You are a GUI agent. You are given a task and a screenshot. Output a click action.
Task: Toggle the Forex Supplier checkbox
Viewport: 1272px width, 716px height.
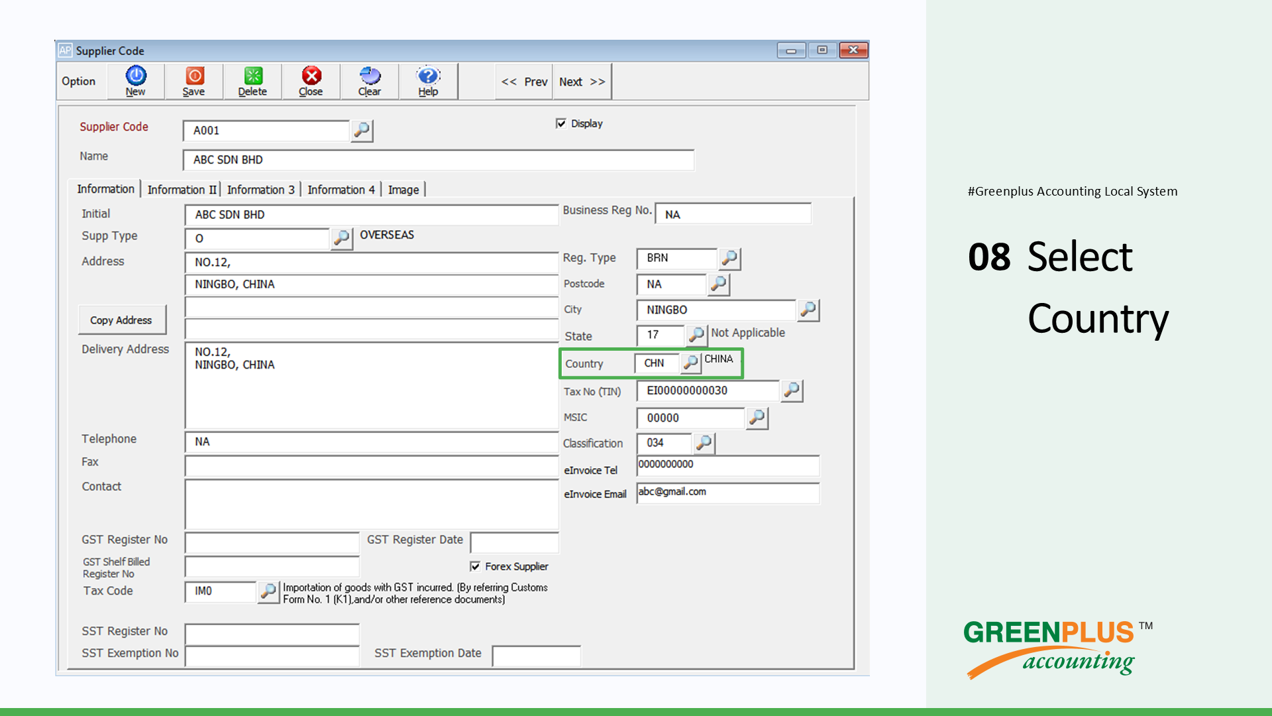coord(475,566)
